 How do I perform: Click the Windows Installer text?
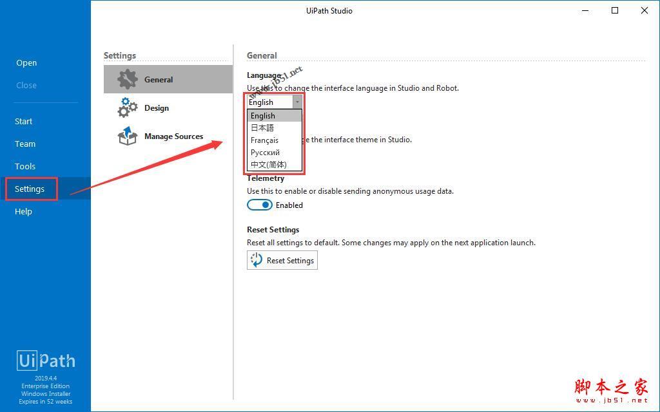46,394
